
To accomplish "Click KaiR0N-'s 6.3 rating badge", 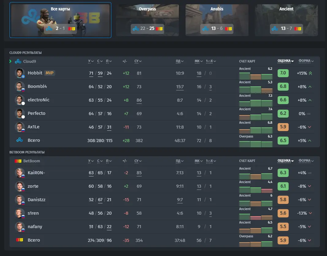I will point(283,173).
